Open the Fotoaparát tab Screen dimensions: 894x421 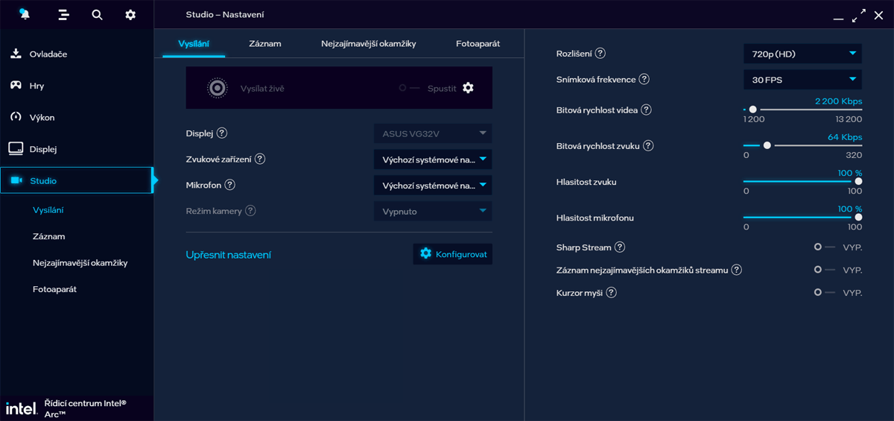click(478, 44)
